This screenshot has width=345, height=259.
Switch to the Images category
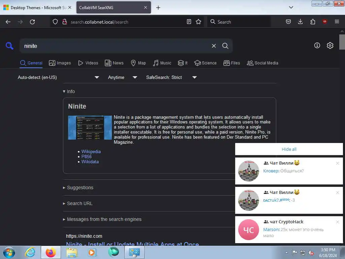click(x=60, y=63)
